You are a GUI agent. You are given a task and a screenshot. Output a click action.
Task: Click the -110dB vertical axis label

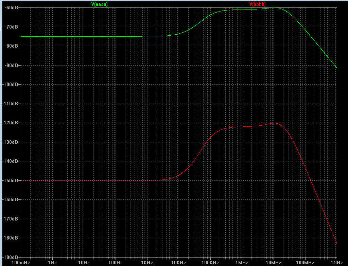11,104
